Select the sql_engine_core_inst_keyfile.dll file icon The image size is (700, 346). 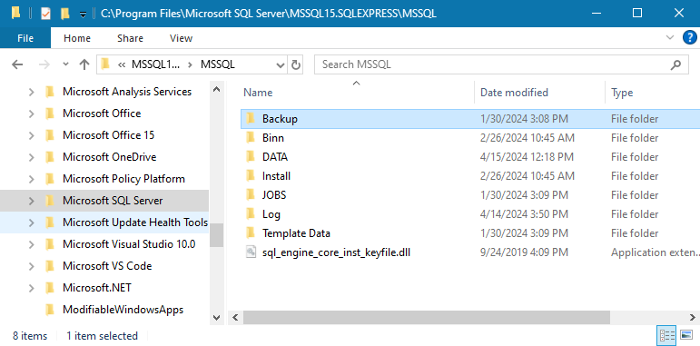tap(251, 252)
